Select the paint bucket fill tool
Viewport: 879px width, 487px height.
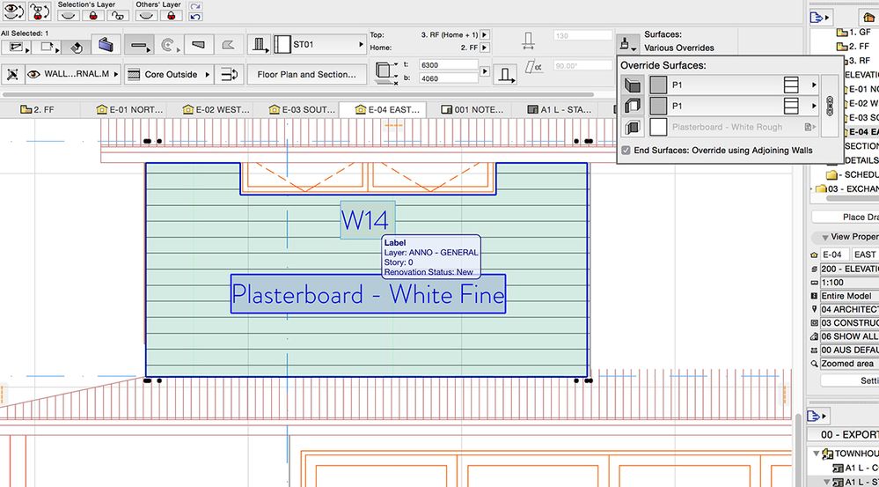76,48
